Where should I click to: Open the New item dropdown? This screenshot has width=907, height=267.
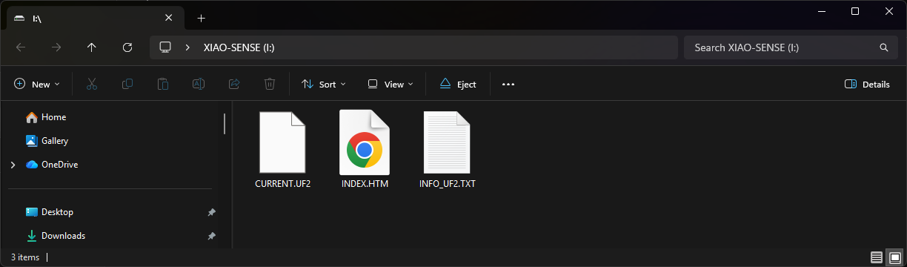point(37,84)
